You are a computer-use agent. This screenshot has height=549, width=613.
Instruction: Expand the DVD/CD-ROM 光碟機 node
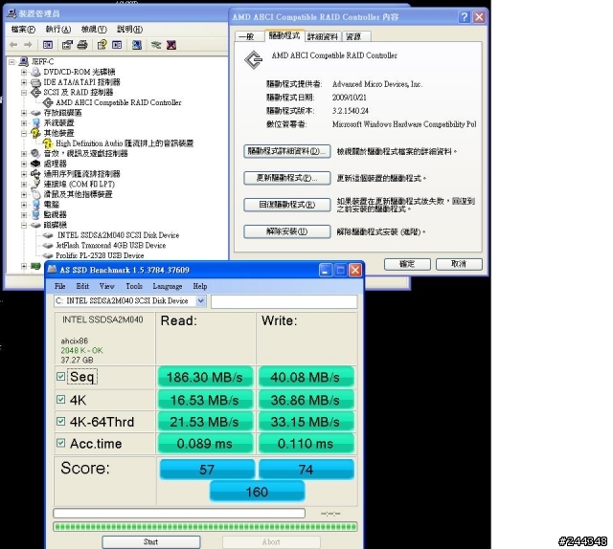[24, 72]
